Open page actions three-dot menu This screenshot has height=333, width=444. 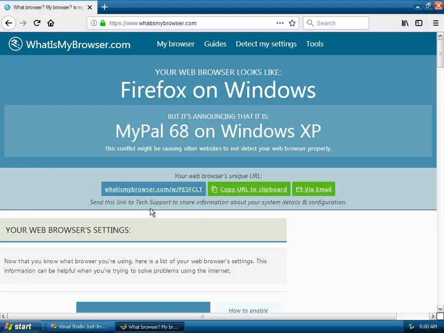click(x=280, y=23)
